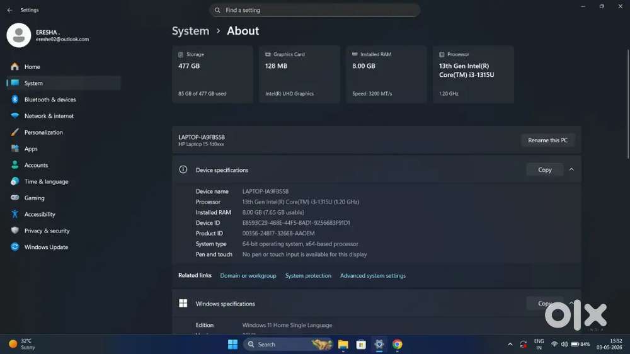Copy the device specifications
The image size is (630, 354).
[x=544, y=169]
